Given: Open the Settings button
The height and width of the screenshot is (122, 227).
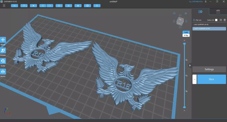Looking at the screenshot, I should [x=209, y=69].
